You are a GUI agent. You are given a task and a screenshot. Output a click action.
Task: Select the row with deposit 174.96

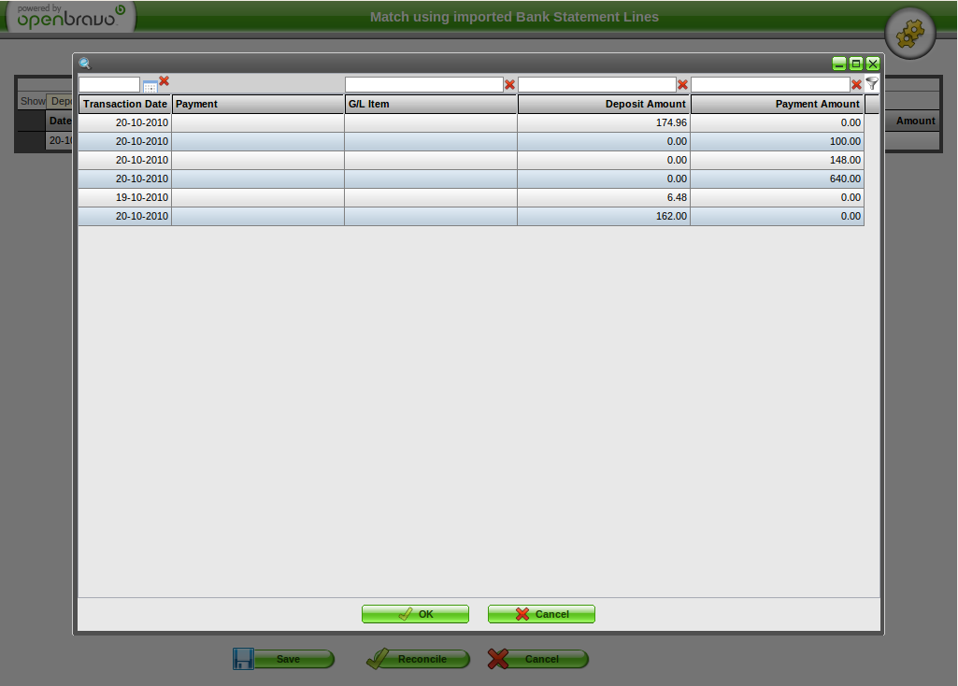click(471, 122)
